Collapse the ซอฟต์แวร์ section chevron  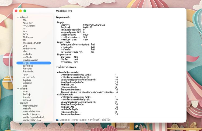(18, 103)
